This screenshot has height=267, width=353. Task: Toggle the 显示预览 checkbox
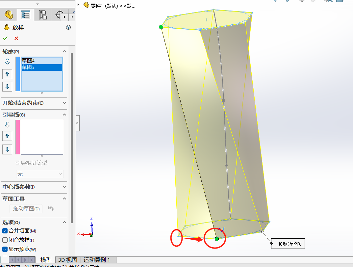[x=5, y=249]
